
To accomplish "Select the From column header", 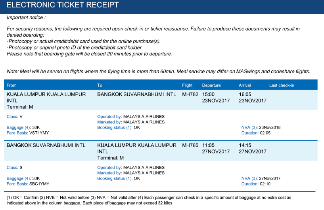I will tap(12, 85).
